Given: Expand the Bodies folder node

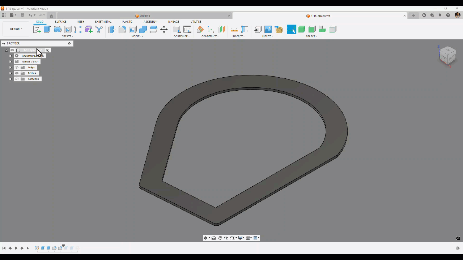Looking at the screenshot, I should (10, 73).
